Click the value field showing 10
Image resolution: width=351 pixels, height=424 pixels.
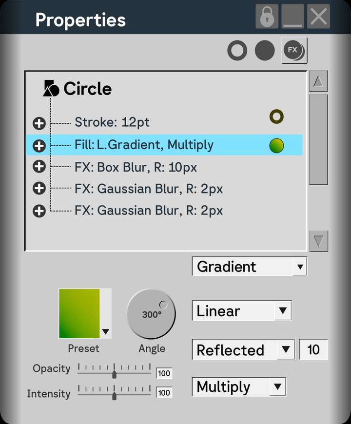tap(313, 349)
